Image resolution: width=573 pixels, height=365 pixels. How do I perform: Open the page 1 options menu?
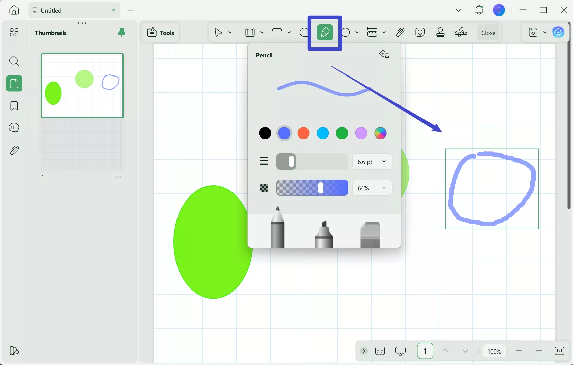point(119,177)
